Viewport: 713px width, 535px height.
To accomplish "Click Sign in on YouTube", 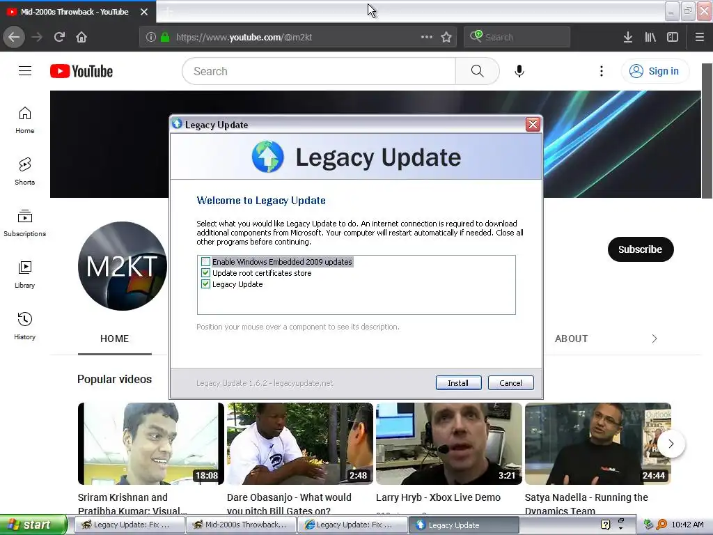I will (655, 71).
